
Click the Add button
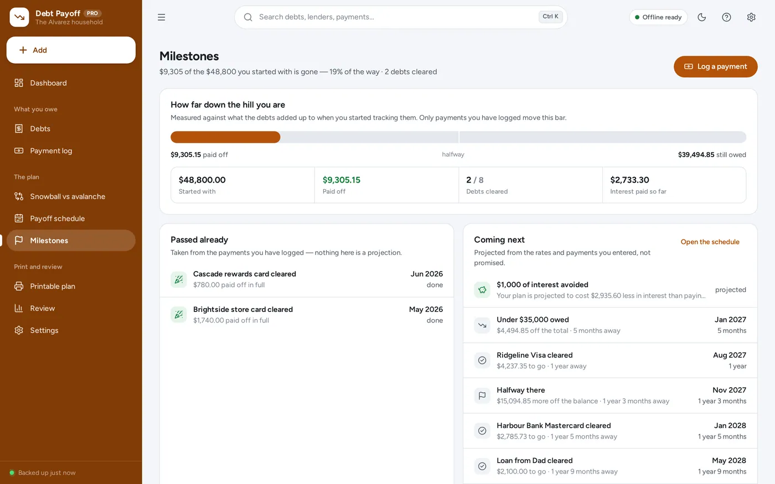click(71, 50)
